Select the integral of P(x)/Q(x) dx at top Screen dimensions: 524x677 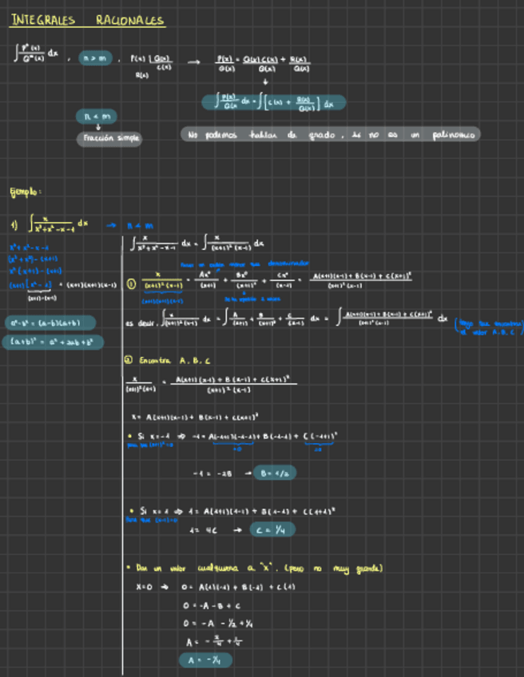coord(35,53)
